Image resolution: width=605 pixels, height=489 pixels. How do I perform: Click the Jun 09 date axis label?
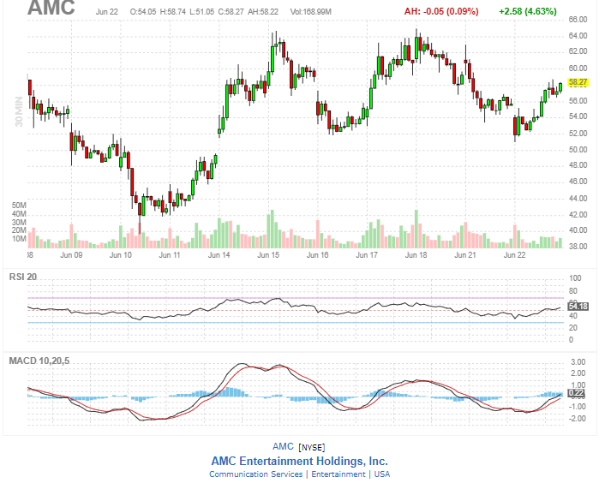point(71,255)
